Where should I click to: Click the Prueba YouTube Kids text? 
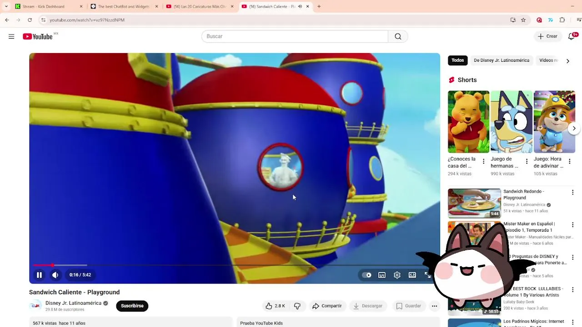(261, 323)
